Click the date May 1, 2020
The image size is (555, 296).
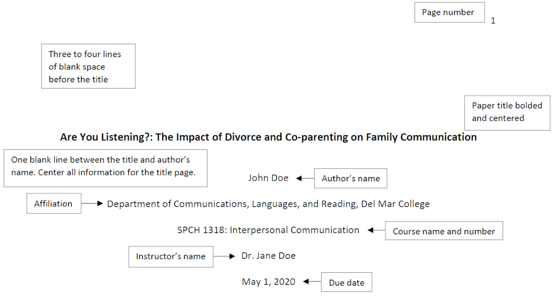pyautogui.click(x=268, y=282)
